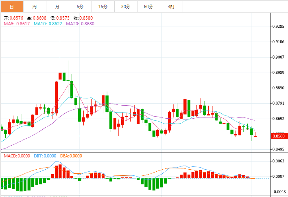Click the 0.0063 MACD axis label
Image resolution: width=288 pixels, height=197 pixels.
(x=278, y=161)
